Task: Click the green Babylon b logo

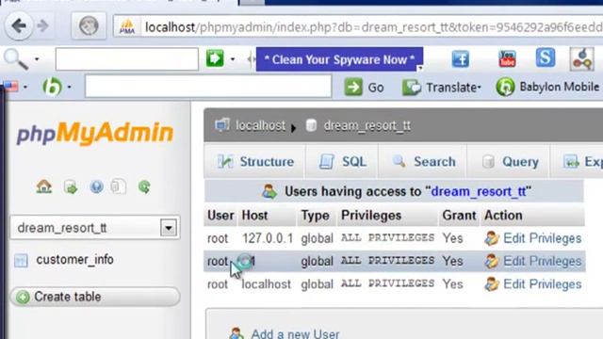Action: pos(53,87)
